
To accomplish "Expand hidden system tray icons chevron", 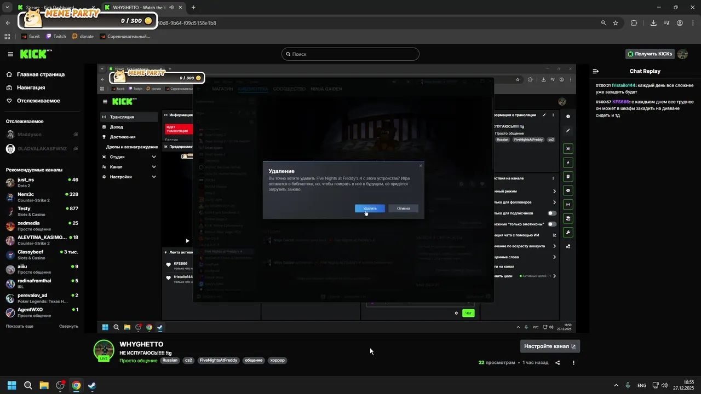I will coord(616,385).
